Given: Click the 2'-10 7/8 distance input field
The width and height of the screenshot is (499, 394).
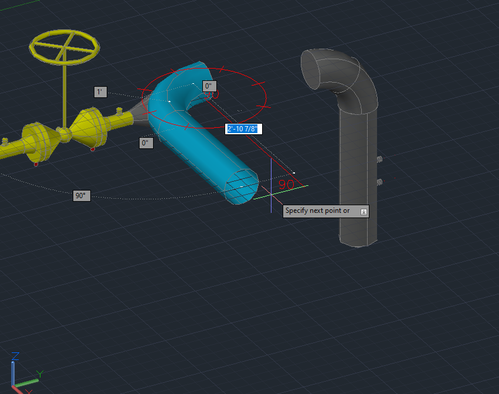Looking at the screenshot, I should pyautogui.click(x=243, y=128).
